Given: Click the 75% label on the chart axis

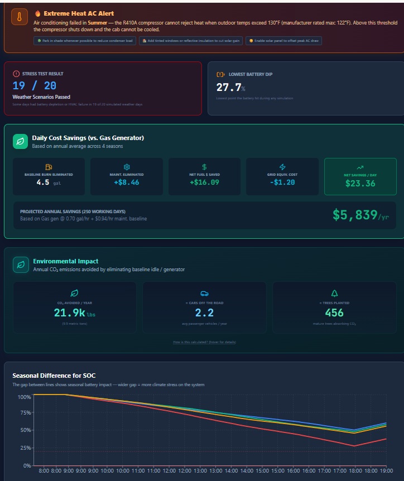Looking at the screenshot, I should (x=26, y=413).
